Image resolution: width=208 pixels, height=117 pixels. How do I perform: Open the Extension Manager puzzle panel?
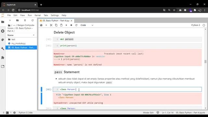click(3, 58)
